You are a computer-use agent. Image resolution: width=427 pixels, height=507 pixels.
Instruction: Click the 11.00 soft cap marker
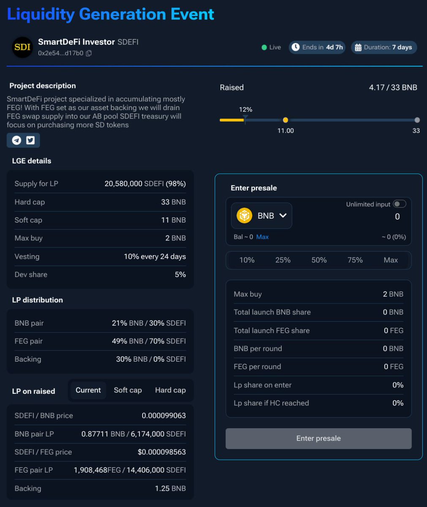point(286,120)
